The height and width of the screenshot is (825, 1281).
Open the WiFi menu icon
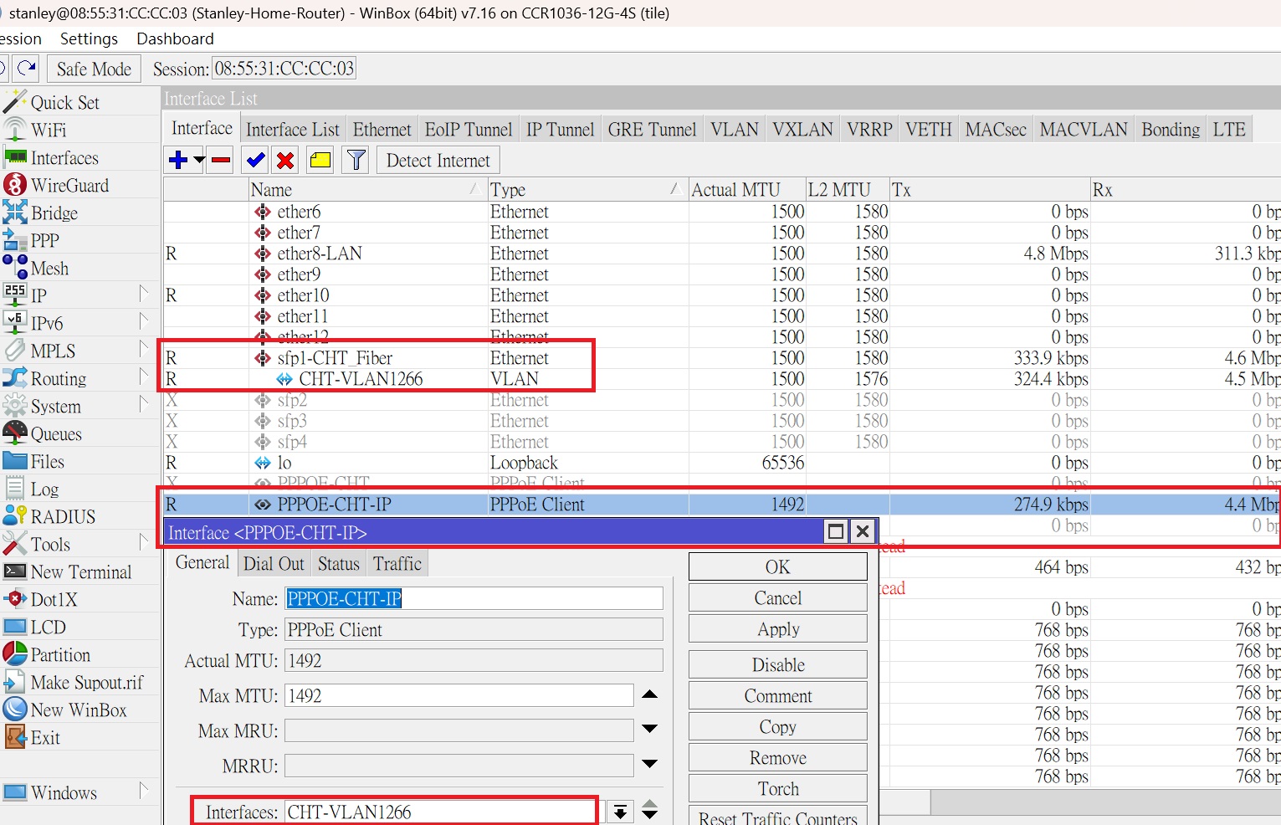pyautogui.click(x=15, y=130)
